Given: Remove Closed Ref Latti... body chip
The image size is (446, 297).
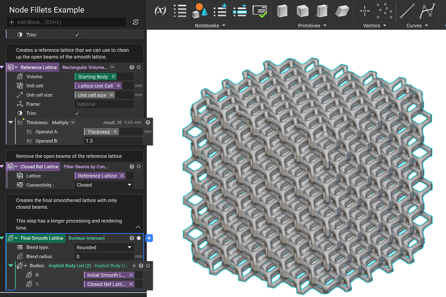Looking at the screenshot, I should (131, 284).
